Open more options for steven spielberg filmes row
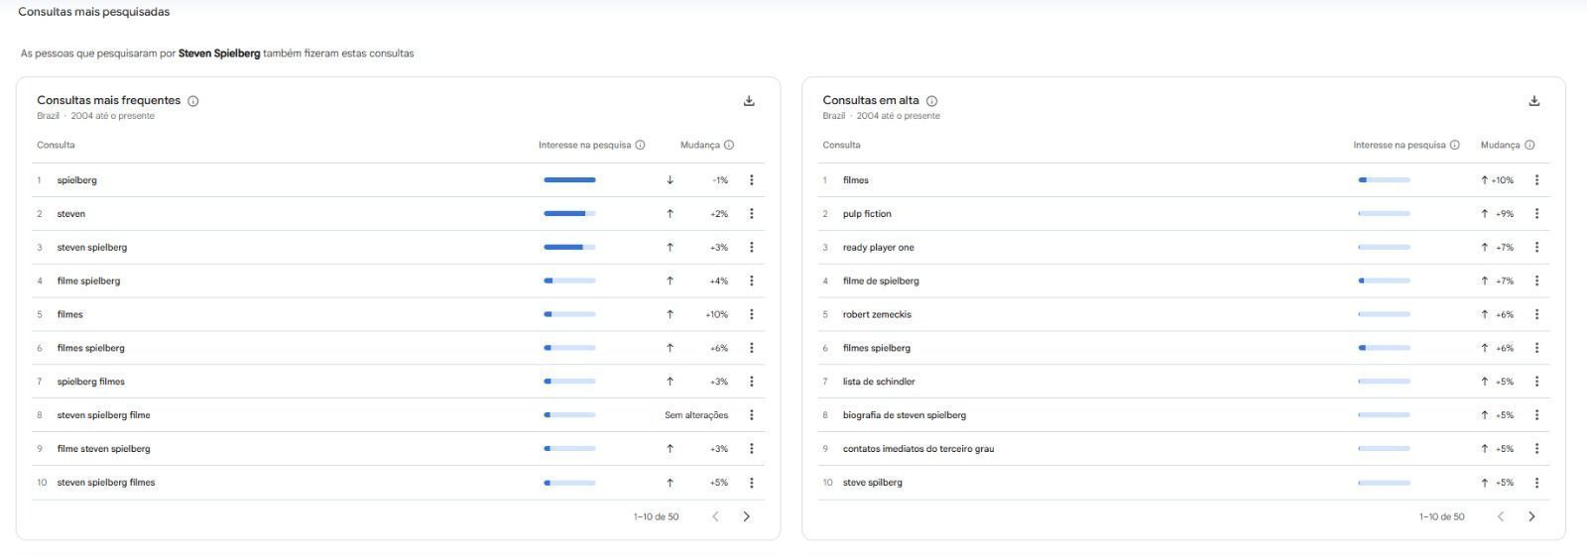The width and height of the screenshot is (1587, 556). coord(751,483)
